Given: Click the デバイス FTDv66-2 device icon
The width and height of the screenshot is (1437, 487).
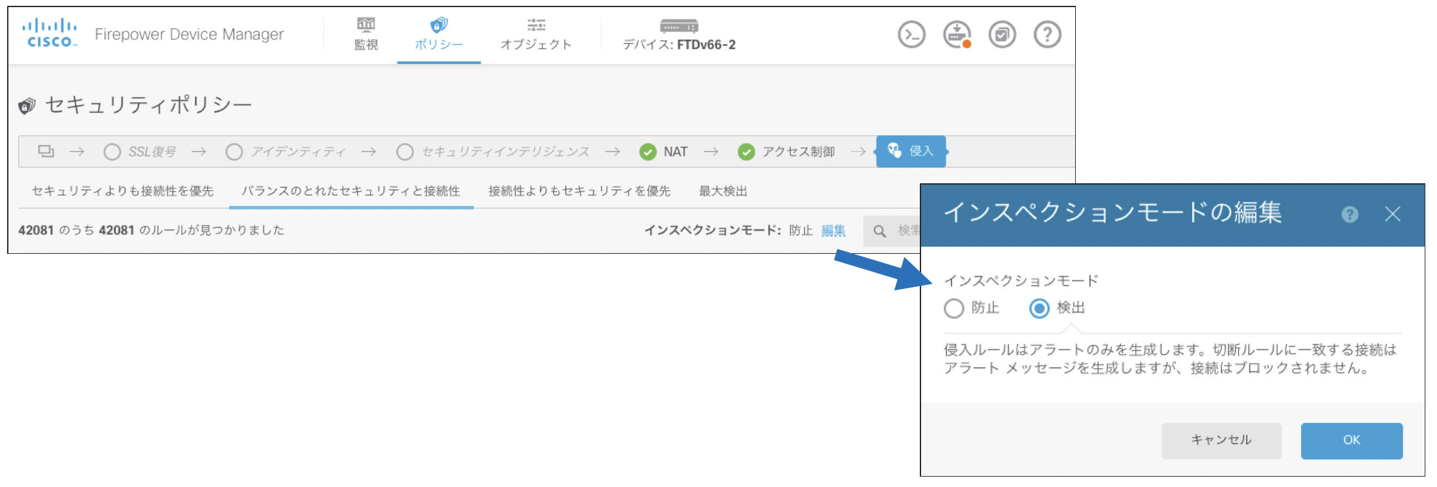Looking at the screenshot, I should (x=678, y=26).
